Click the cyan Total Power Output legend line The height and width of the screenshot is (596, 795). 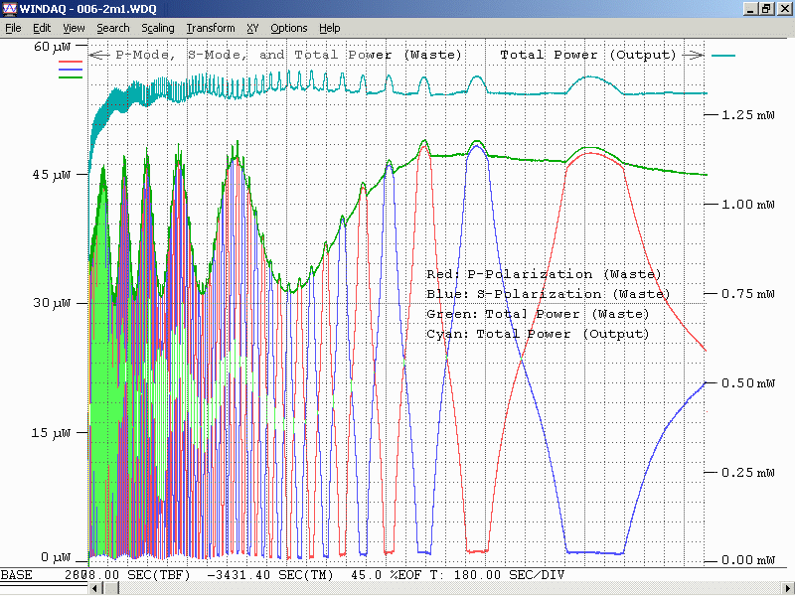pos(723,57)
